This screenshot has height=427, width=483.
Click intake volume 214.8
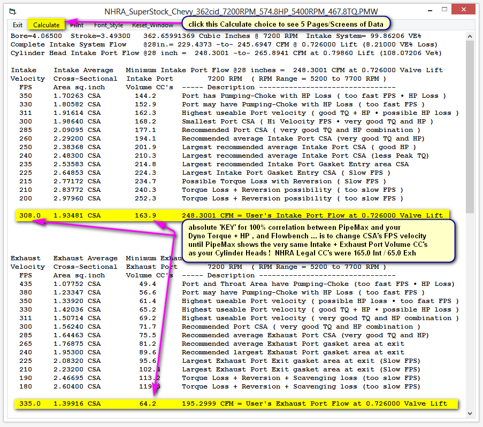point(145,165)
